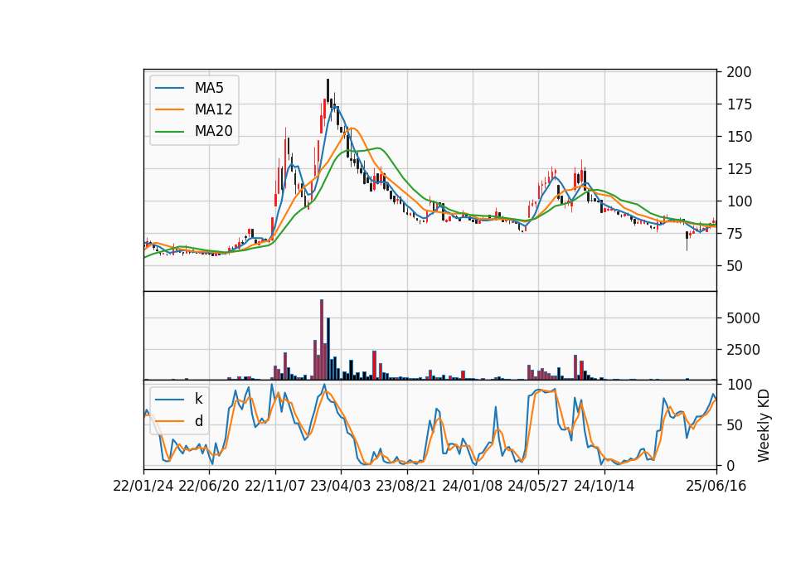Click the k legend entry
796x572 pixels.
(x=179, y=399)
